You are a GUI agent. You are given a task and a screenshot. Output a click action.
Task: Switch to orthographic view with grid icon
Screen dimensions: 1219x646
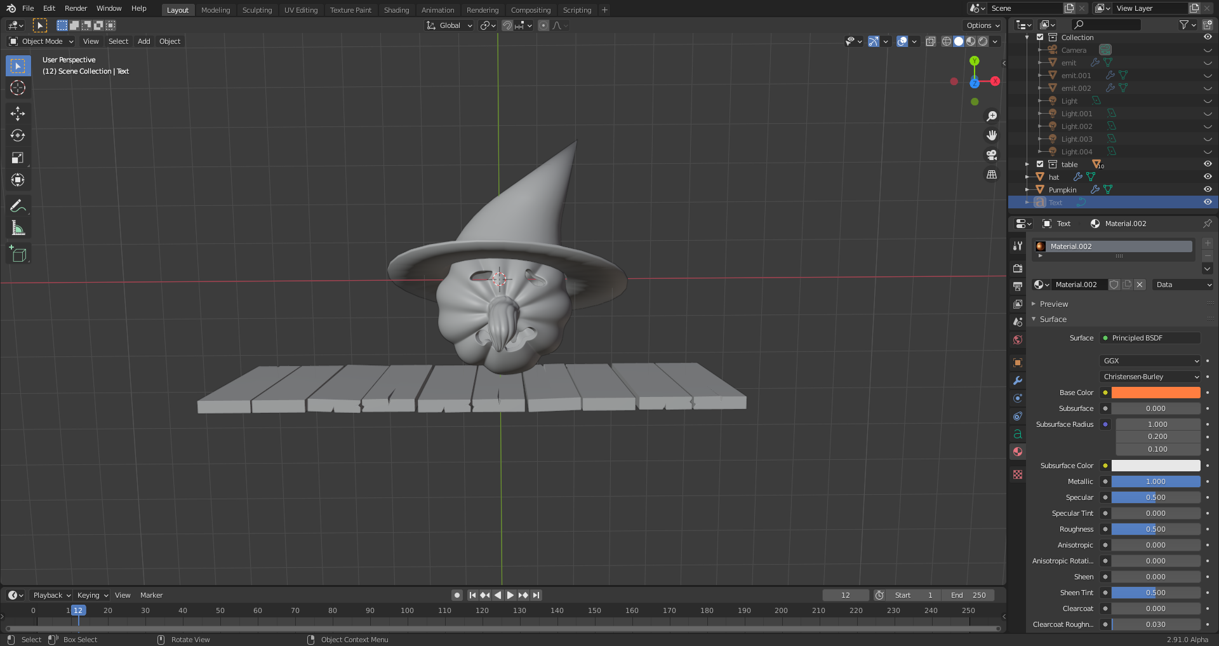(x=991, y=175)
